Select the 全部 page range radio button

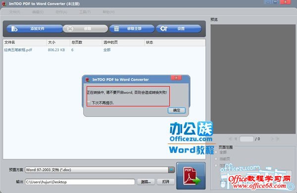[216, 152]
